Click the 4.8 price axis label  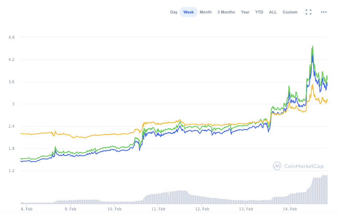click(x=11, y=37)
